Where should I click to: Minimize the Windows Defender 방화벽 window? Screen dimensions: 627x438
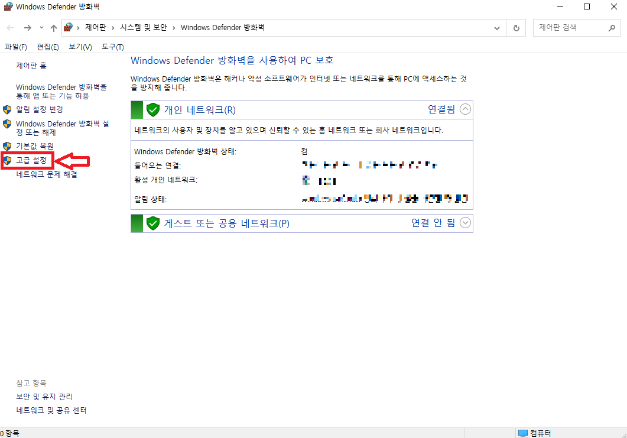(x=560, y=7)
